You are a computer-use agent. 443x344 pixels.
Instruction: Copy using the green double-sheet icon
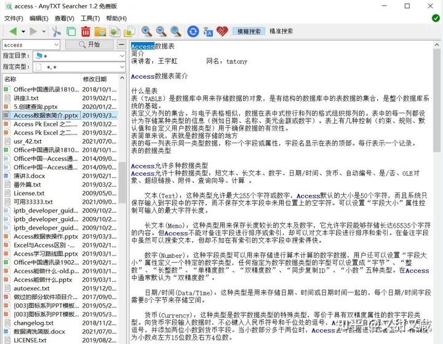pos(71,31)
